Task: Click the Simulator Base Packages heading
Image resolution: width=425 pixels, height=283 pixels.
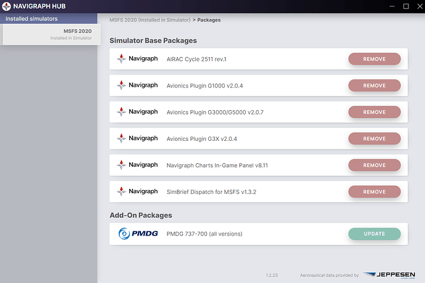Action: [x=153, y=41]
